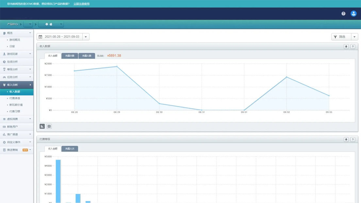
Task: Switch 收入数据 panel to chart view
Action: click(42, 126)
